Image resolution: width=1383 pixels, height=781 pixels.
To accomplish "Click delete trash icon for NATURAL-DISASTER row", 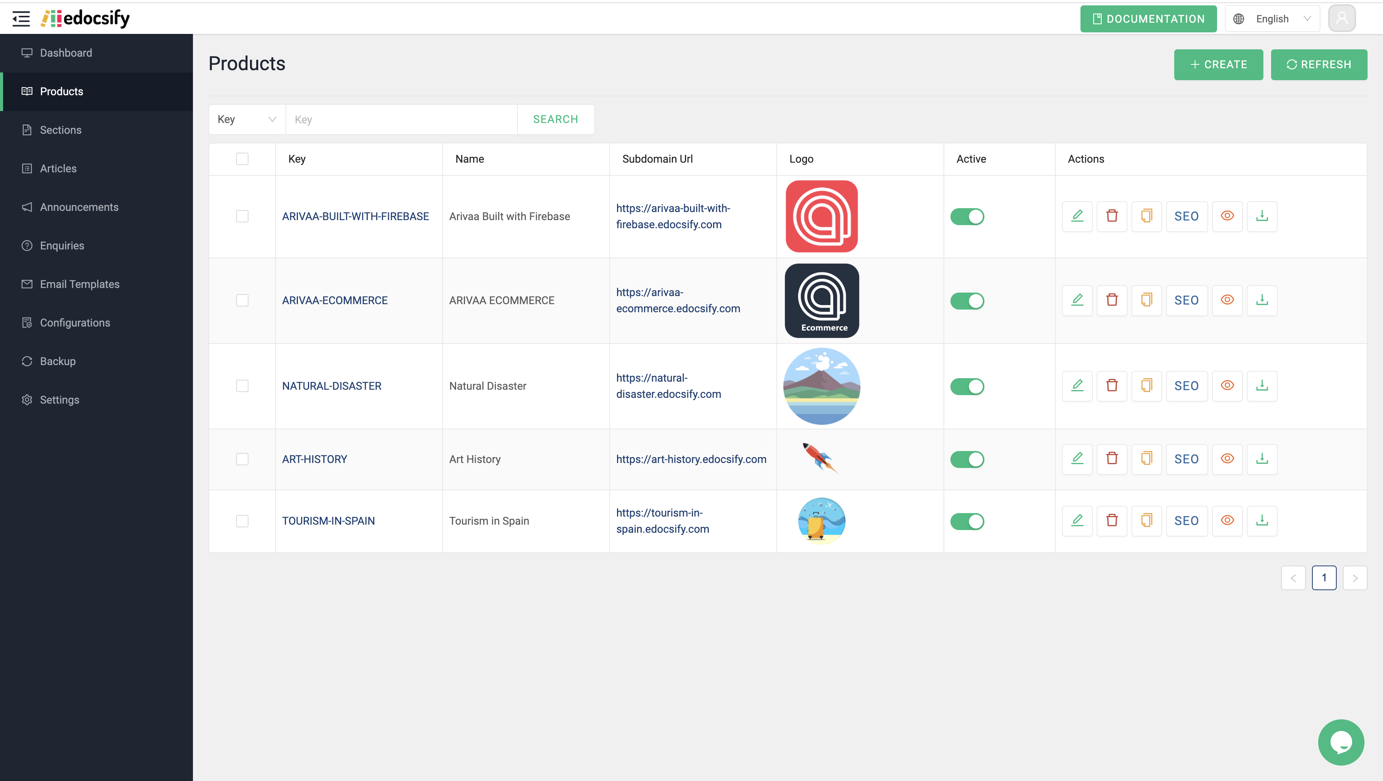I will coord(1112,385).
